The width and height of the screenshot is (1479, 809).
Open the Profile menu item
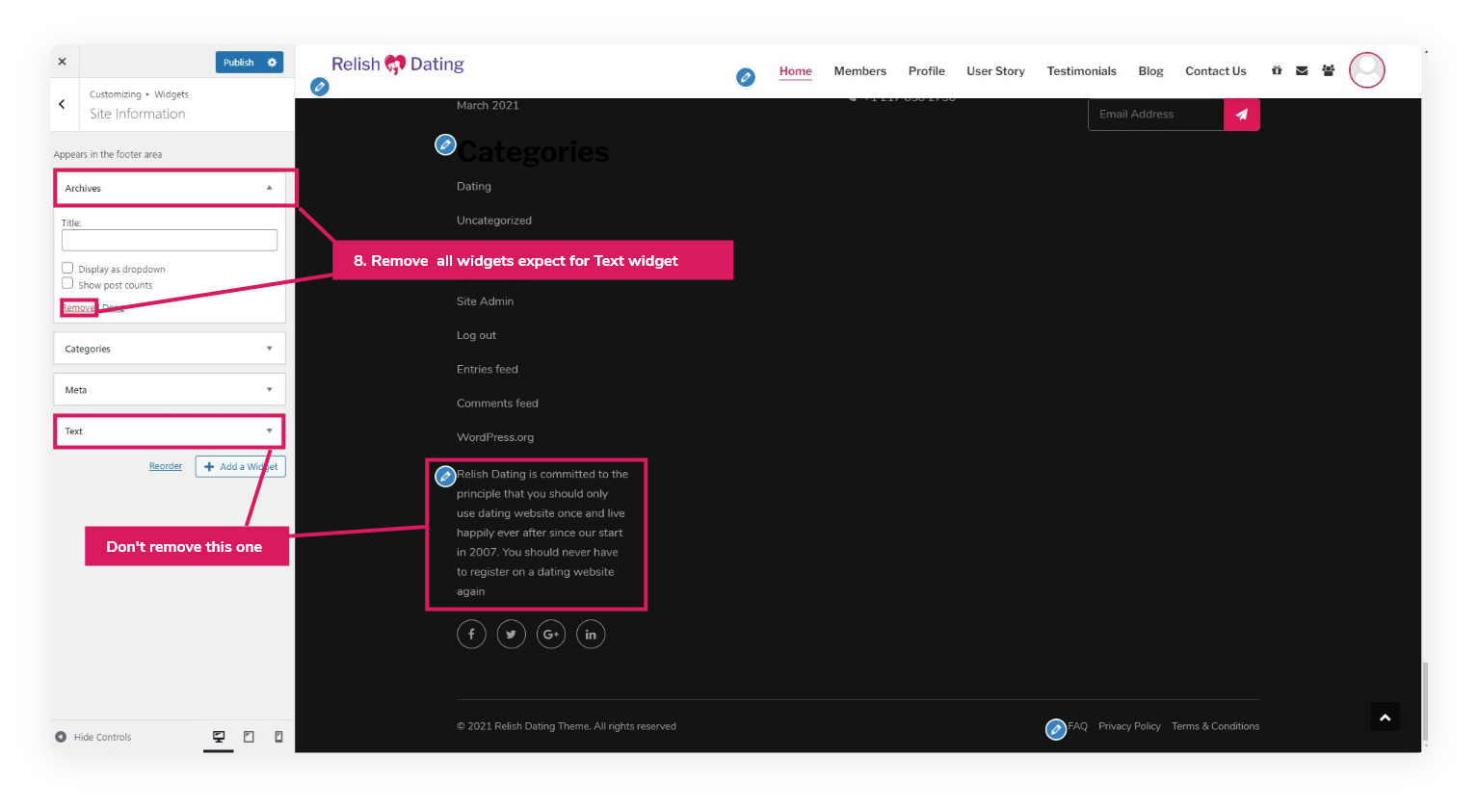coord(927,71)
